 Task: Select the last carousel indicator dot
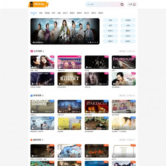pos(97,42)
